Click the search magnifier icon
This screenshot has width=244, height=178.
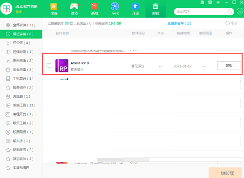(x=230, y=12)
